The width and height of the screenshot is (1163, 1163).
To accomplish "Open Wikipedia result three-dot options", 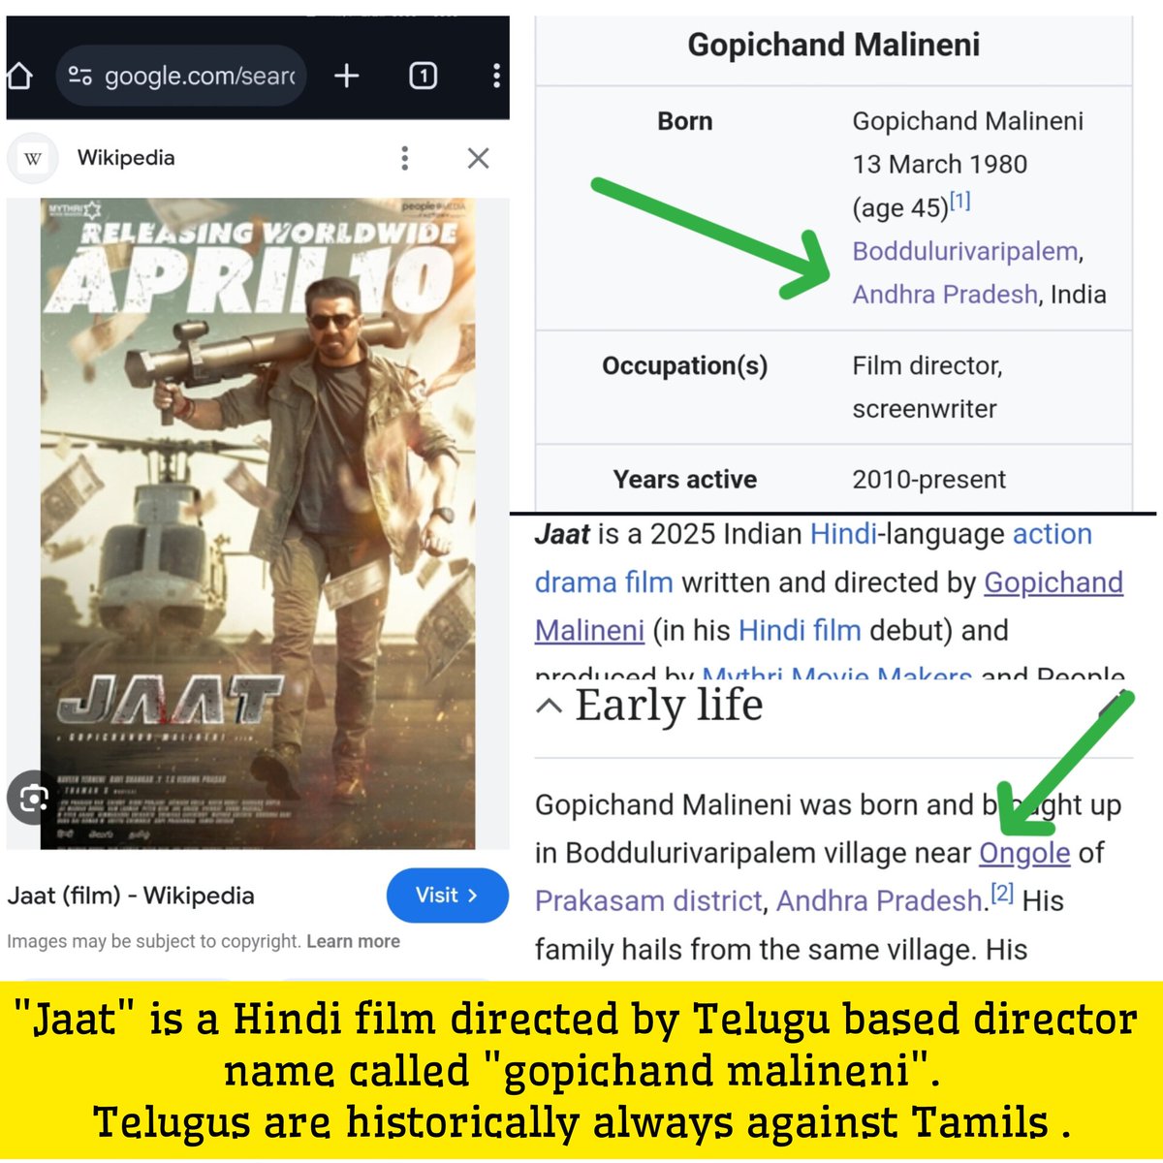I will [x=405, y=158].
